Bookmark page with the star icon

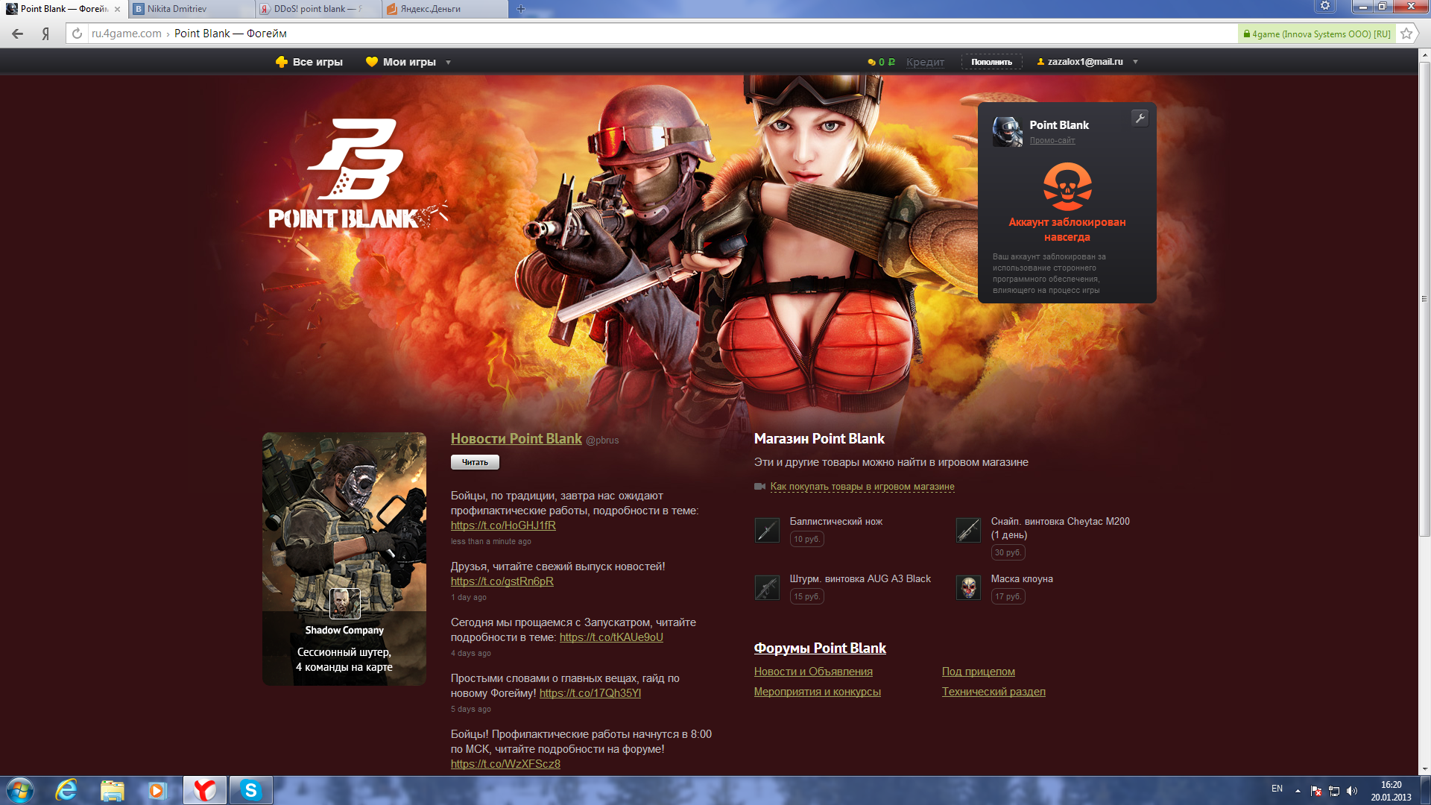[x=1406, y=34]
